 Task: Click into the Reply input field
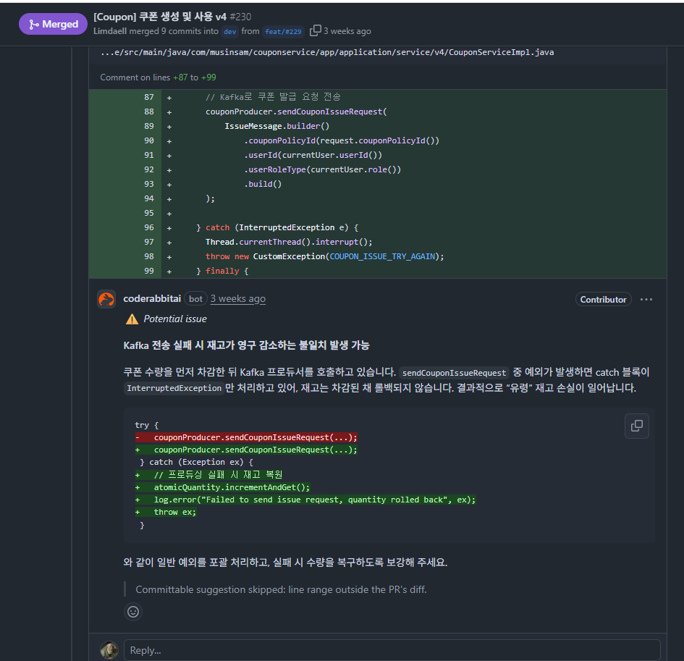tap(290, 649)
